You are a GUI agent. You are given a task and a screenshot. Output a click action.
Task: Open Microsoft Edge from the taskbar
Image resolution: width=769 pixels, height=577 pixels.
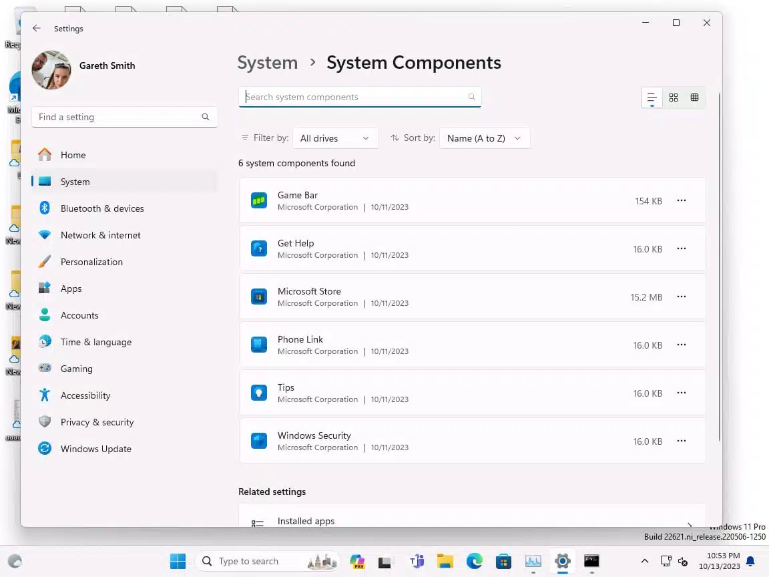(x=474, y=561)
